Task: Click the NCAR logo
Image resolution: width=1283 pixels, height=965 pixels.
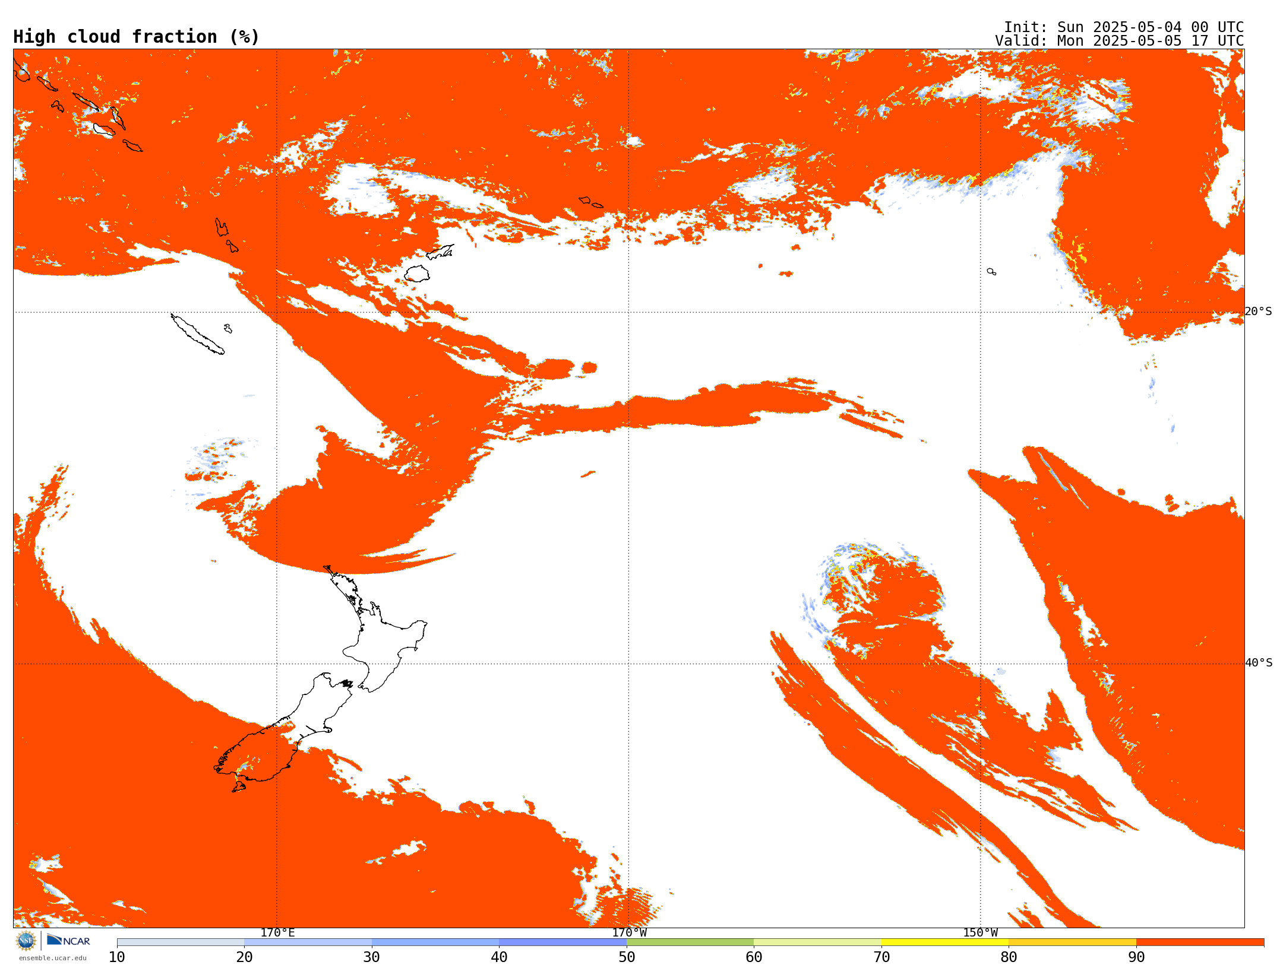Action: point(68,940)
